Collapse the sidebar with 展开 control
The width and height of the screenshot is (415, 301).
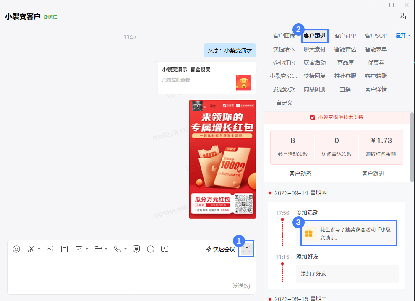(401, 36)
